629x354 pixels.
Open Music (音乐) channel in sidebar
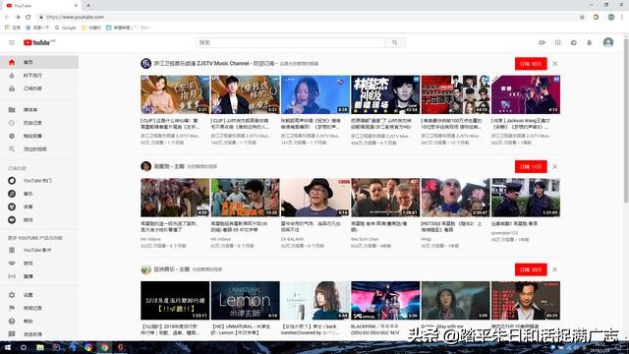pyautogui.click(x=39, y=194)
